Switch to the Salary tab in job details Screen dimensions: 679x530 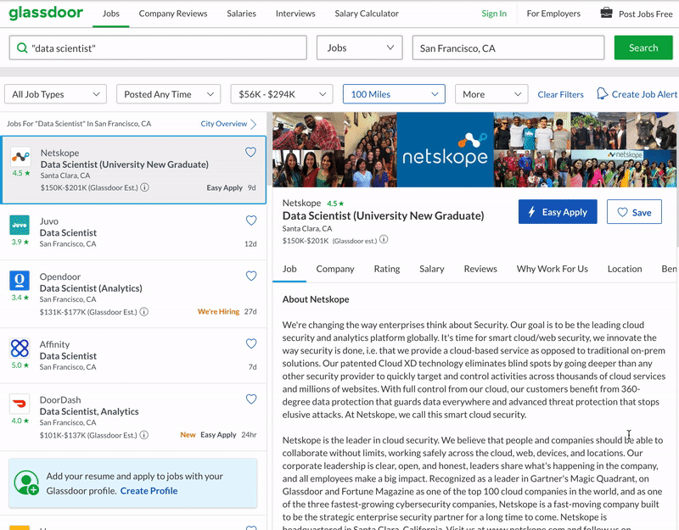(x=432, y=269)
